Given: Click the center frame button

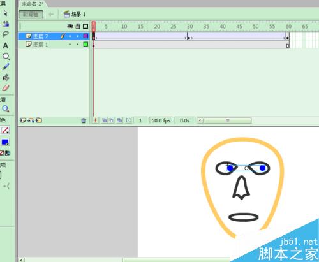Looking at the screenshot, I should [96, 120].
